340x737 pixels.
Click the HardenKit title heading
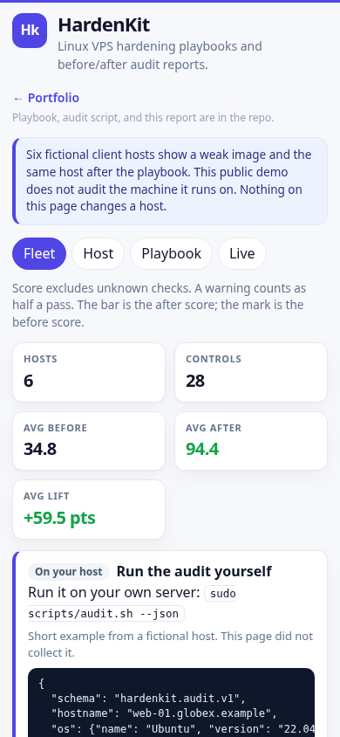click(x=104, y=25)
